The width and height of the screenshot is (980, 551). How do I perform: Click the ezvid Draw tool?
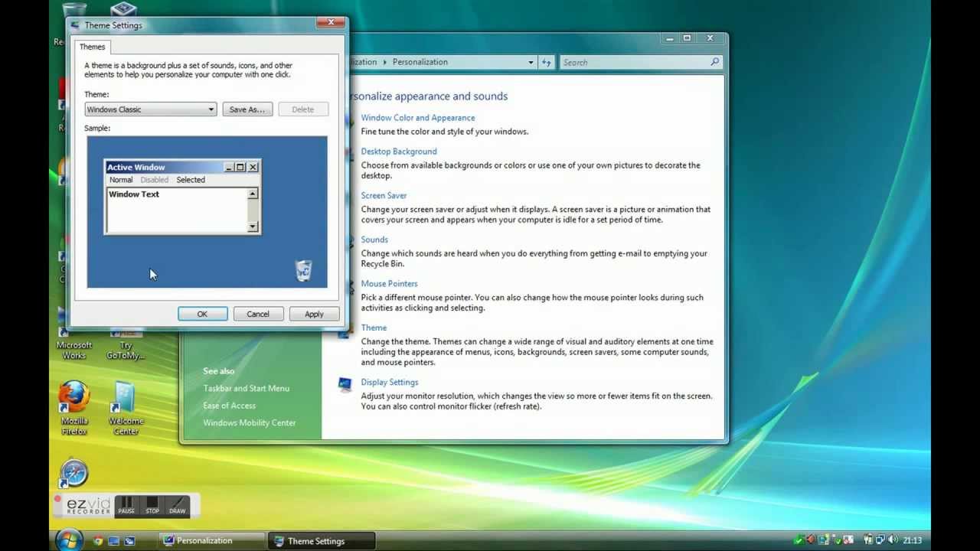(178, 506)
